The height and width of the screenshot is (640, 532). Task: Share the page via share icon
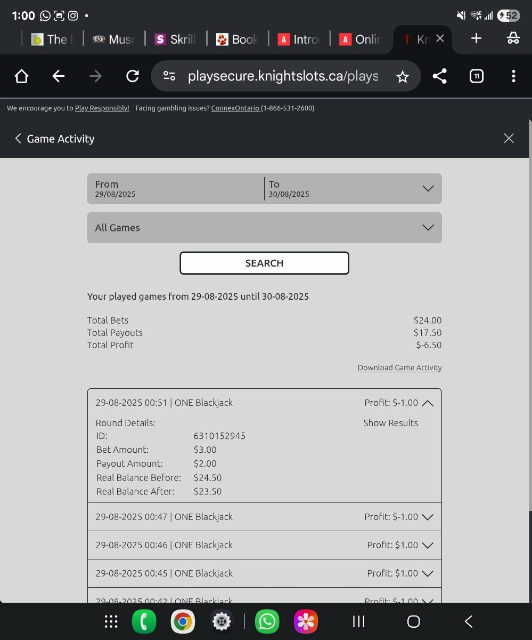tap(439, 76)
